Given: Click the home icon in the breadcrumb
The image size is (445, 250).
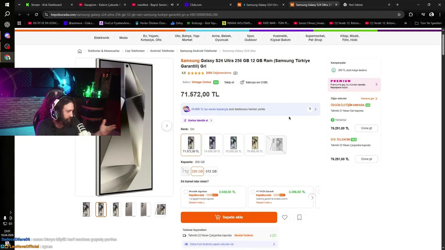Looking at the screenshot, I should point(80,51).
